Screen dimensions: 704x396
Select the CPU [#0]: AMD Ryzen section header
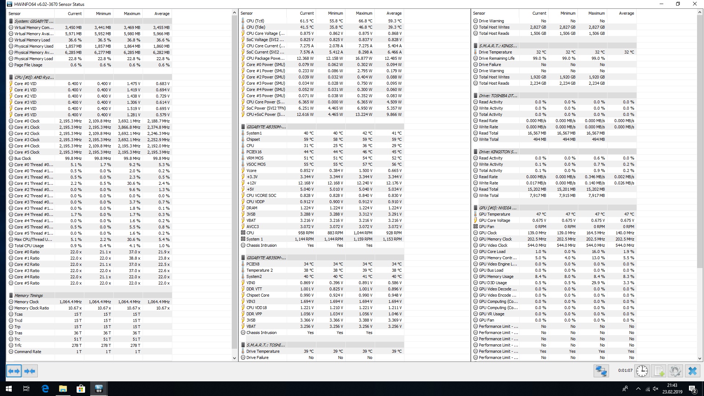click(34, 77)
